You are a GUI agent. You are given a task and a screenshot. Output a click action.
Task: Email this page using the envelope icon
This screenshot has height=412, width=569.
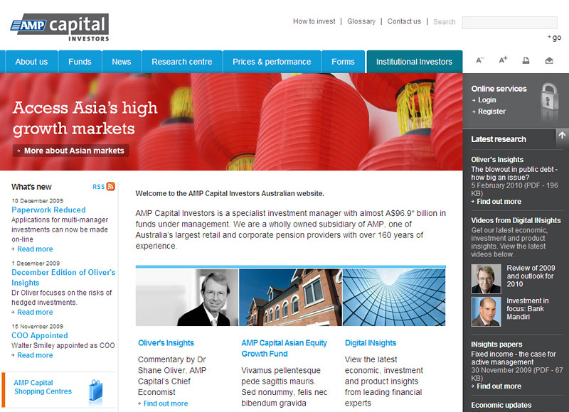(x=548, y=61)
